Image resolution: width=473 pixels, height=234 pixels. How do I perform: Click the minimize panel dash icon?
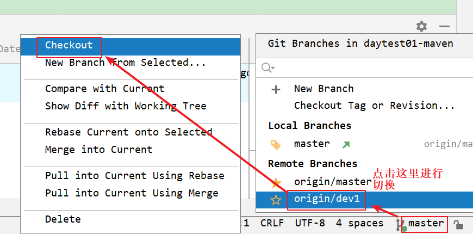tap(444, 26)
